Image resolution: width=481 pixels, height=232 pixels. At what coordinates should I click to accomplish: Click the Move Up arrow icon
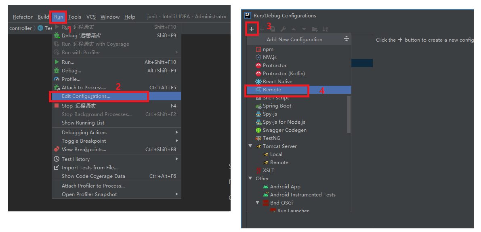pos(294,29)
